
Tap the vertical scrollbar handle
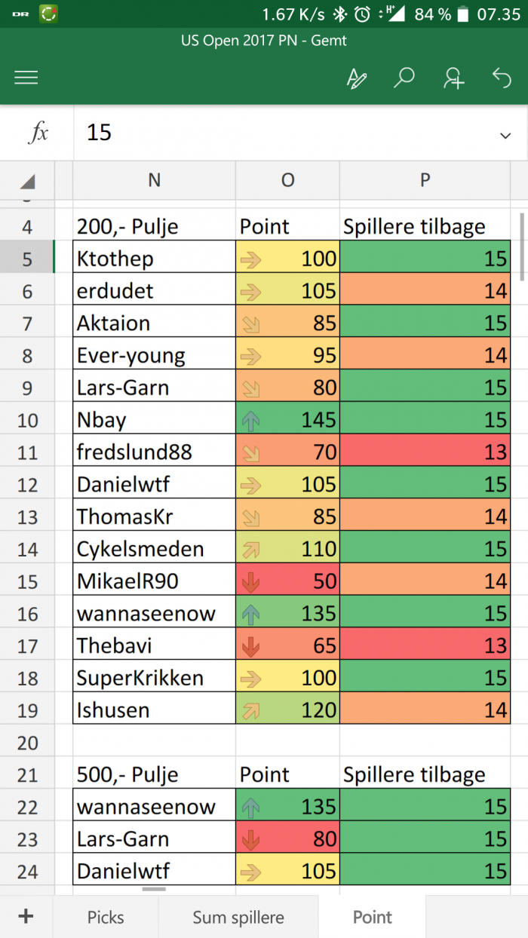522,247
